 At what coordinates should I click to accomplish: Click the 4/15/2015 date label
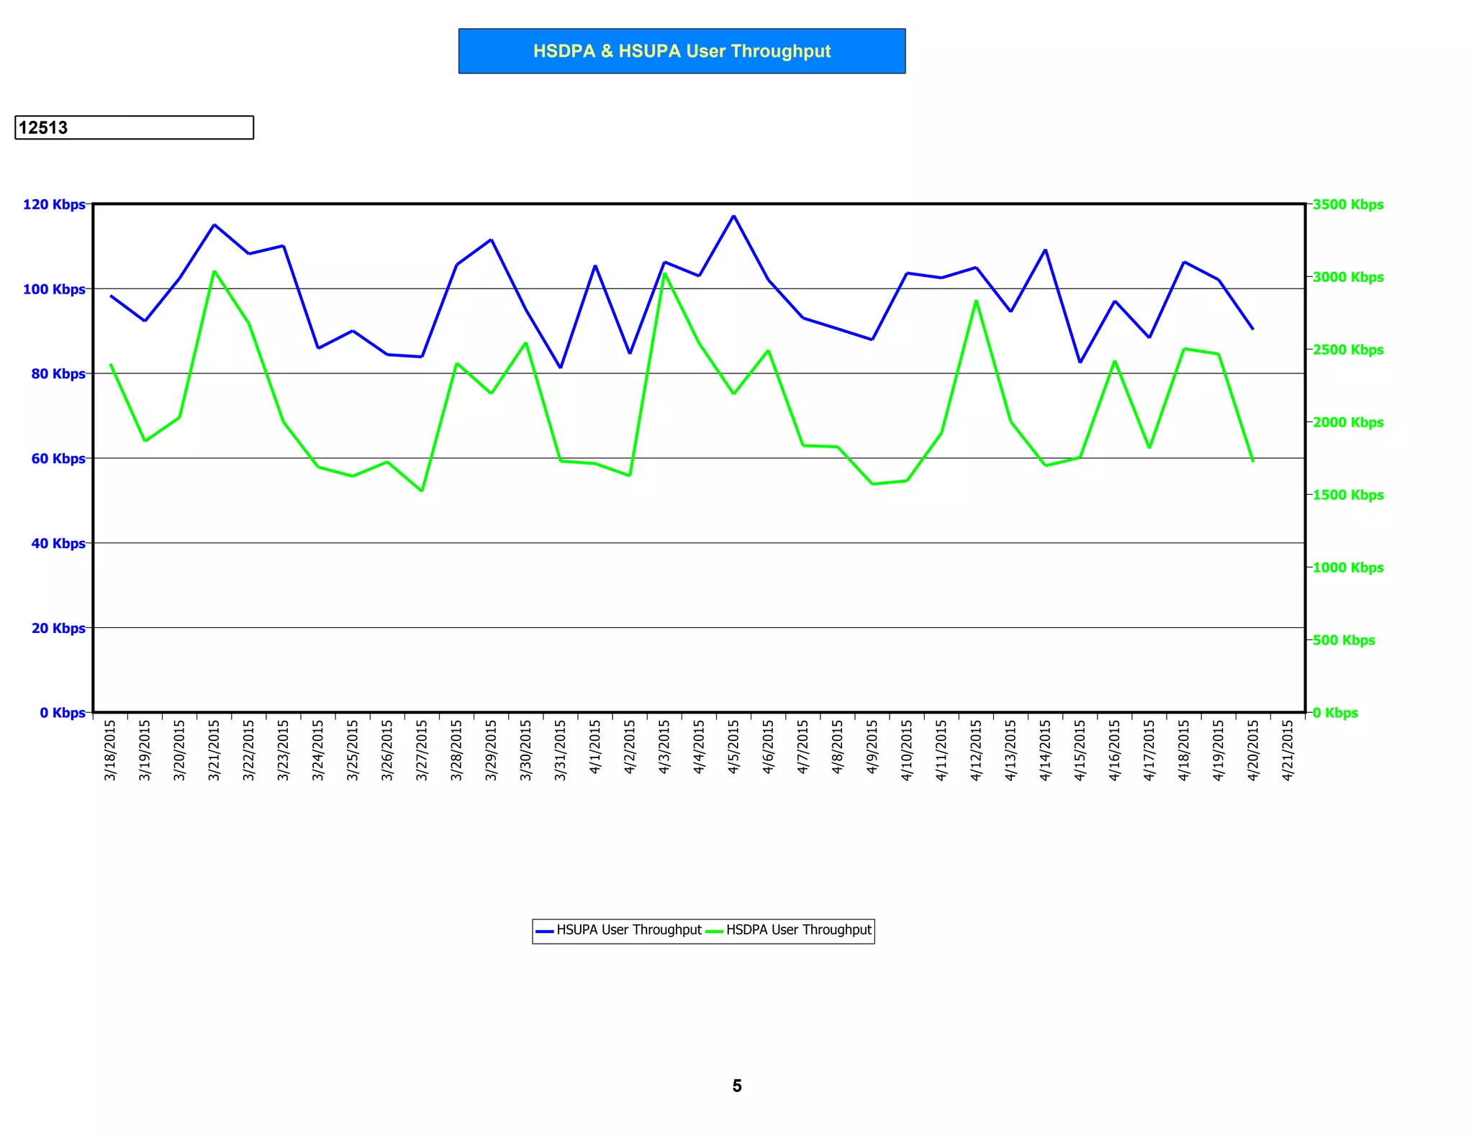(x=1080, y=750)
